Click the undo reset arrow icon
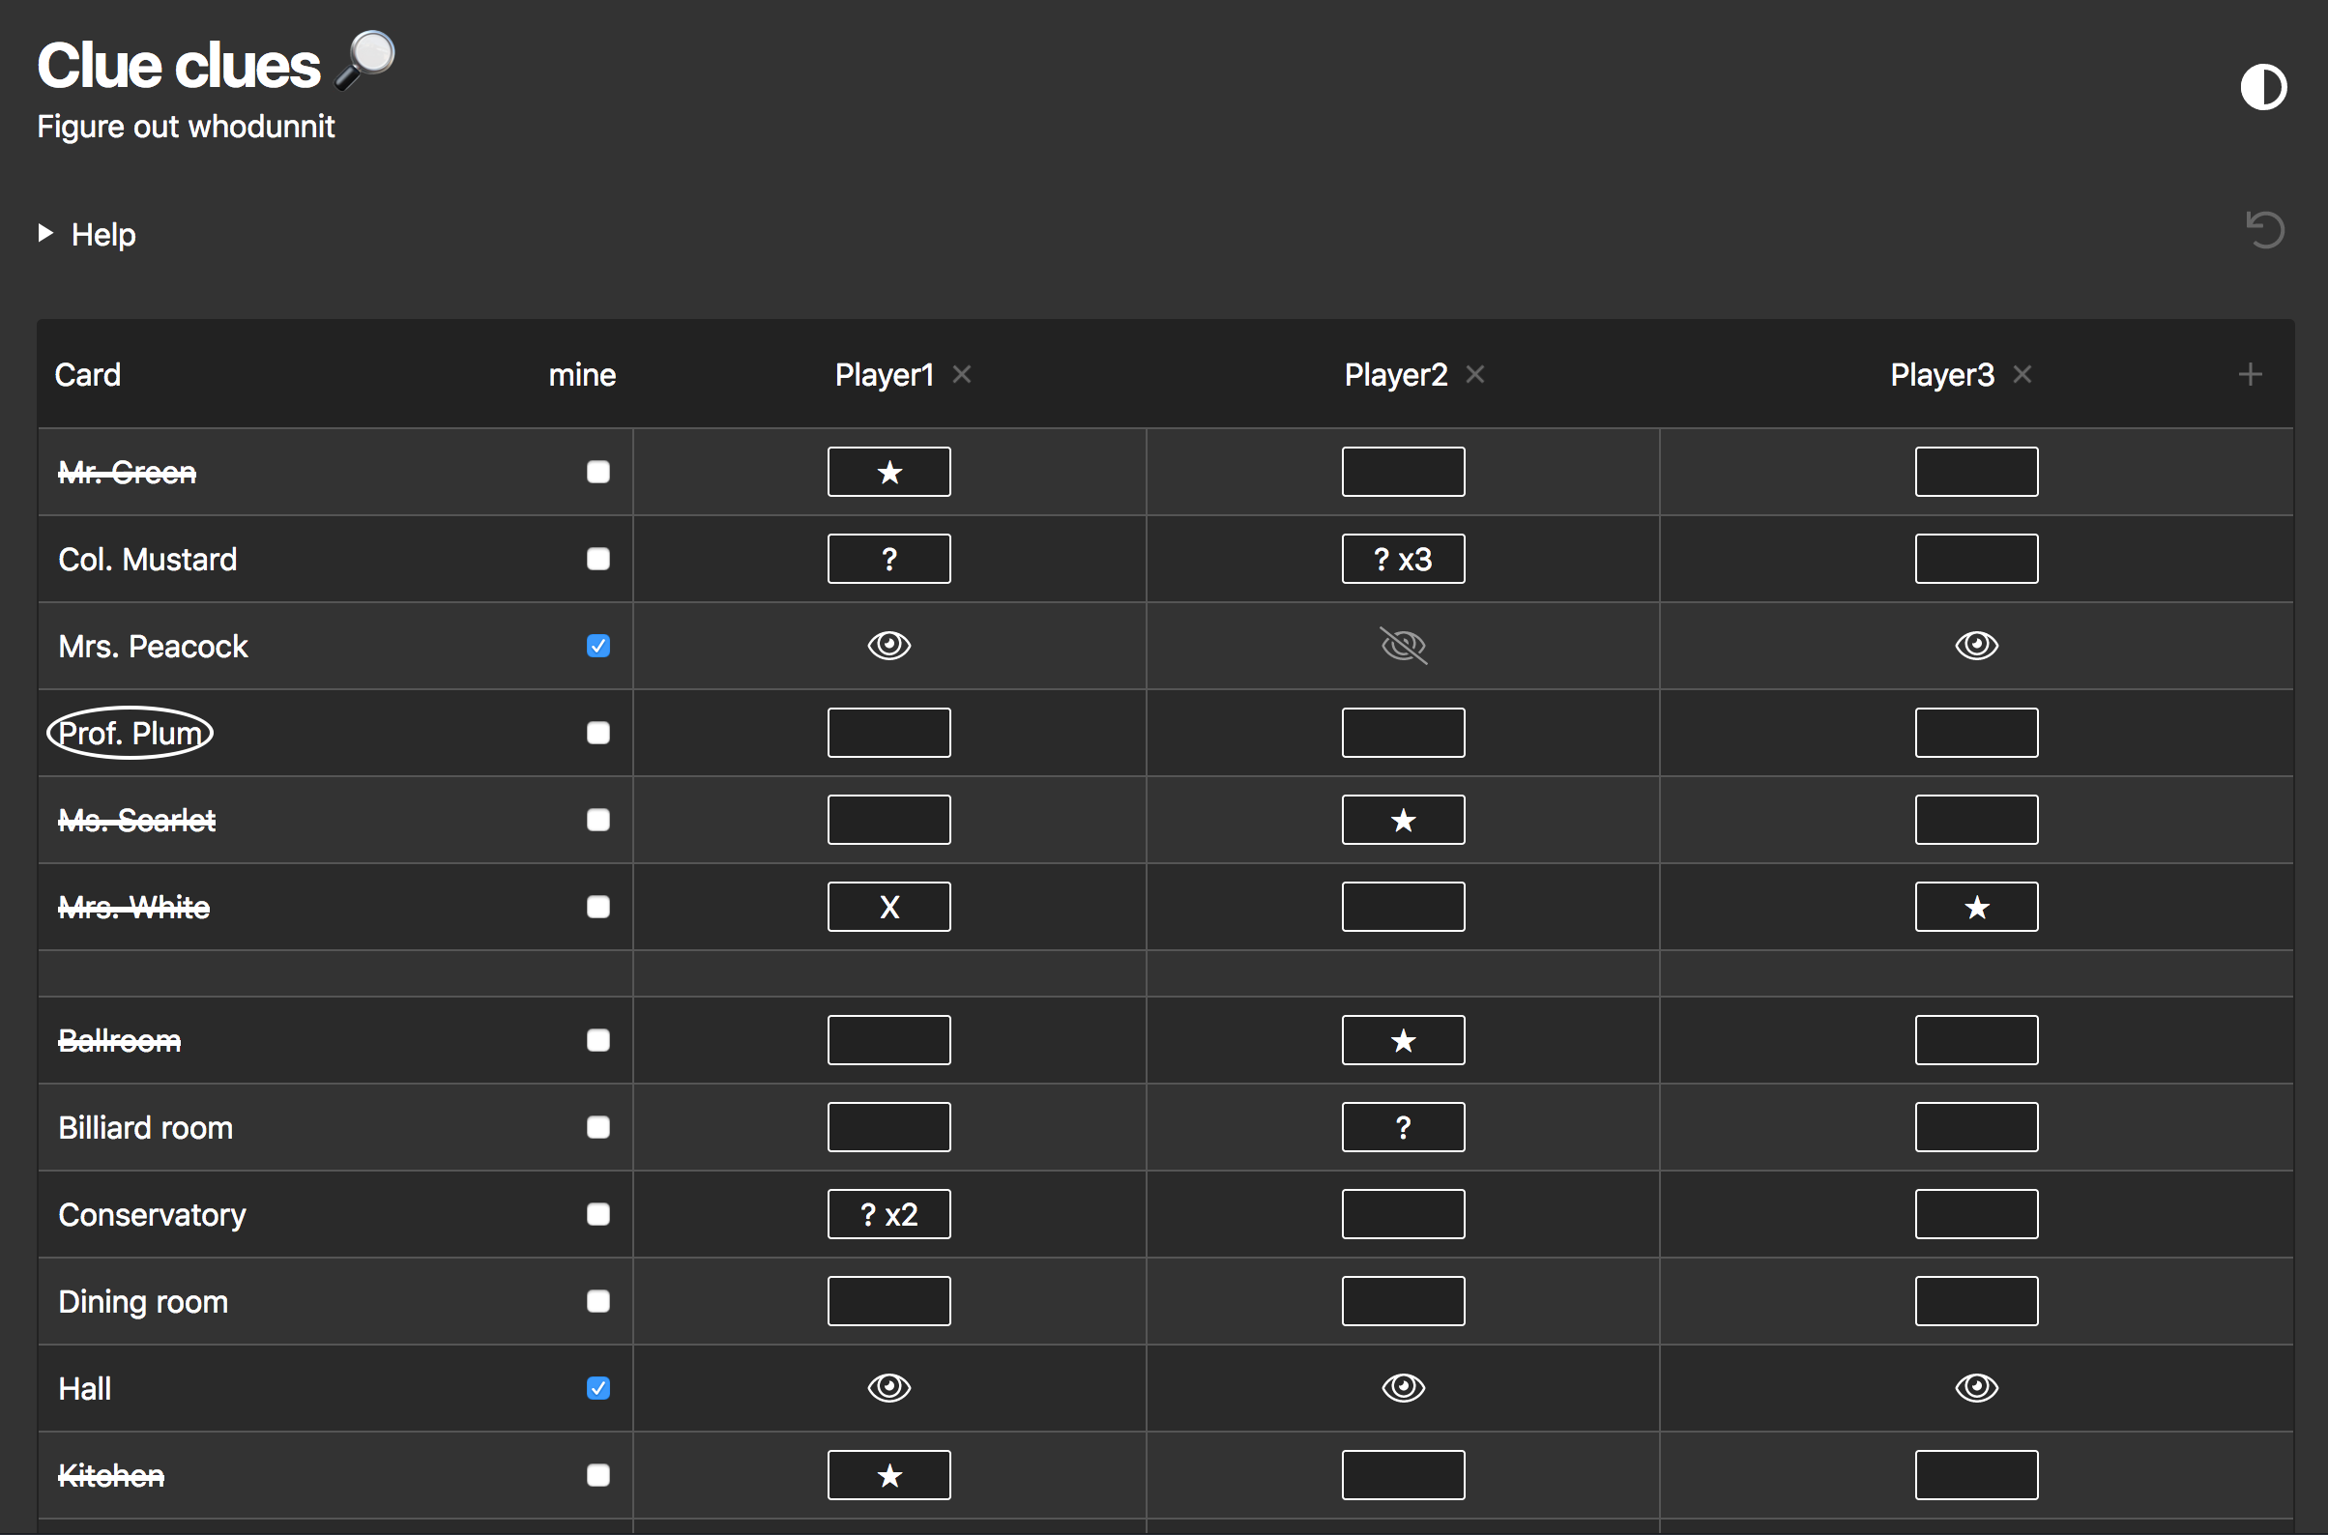The width and height of the screenshot is (2328, 1535). pos(2264,231)
